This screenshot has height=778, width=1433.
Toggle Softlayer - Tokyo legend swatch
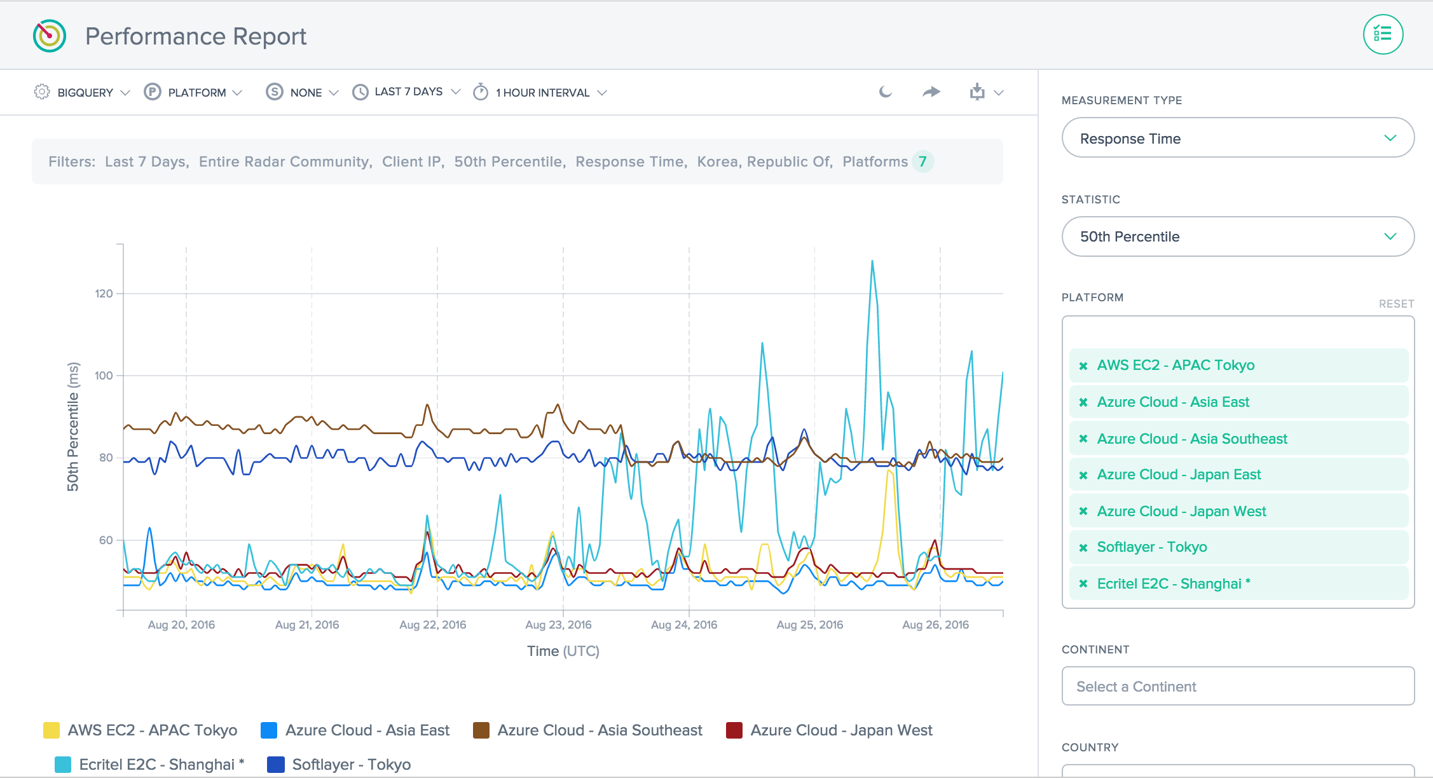coord(276,765)
